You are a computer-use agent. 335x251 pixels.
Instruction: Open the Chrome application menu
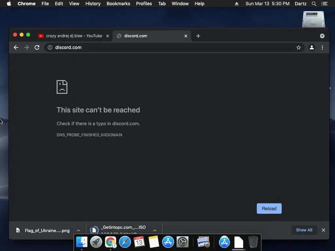[x=26, y=4]
